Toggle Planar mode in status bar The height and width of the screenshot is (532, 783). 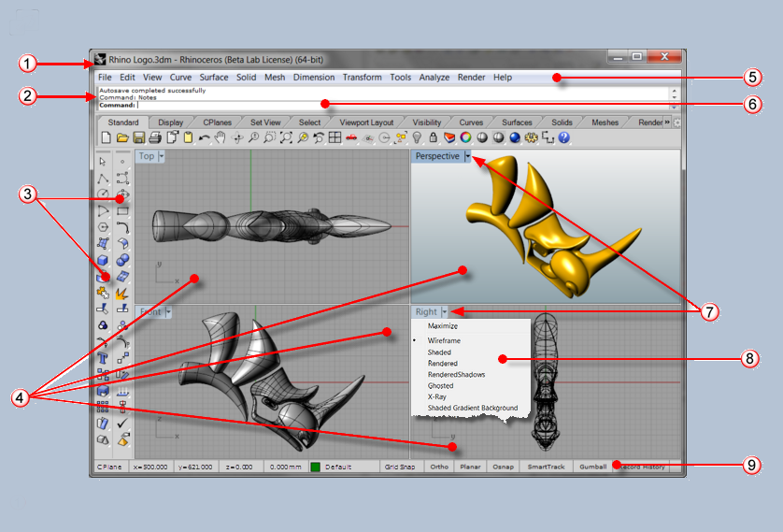[x=470, y=467]
